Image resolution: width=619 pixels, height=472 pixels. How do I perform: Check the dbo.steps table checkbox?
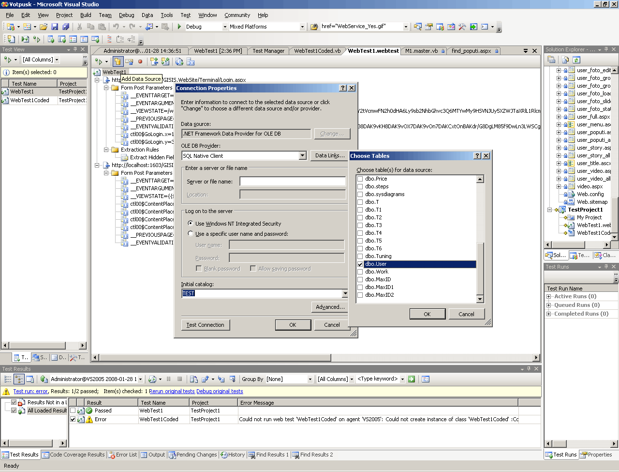tap(360, 186)
